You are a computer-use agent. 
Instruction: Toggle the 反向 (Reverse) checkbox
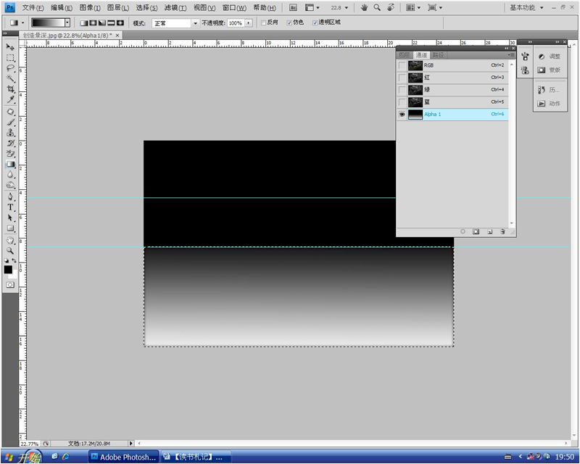[264, 22]
